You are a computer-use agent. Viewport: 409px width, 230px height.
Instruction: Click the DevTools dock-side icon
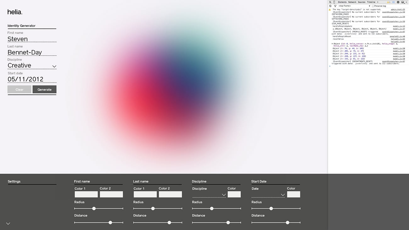tap(402, 2)
